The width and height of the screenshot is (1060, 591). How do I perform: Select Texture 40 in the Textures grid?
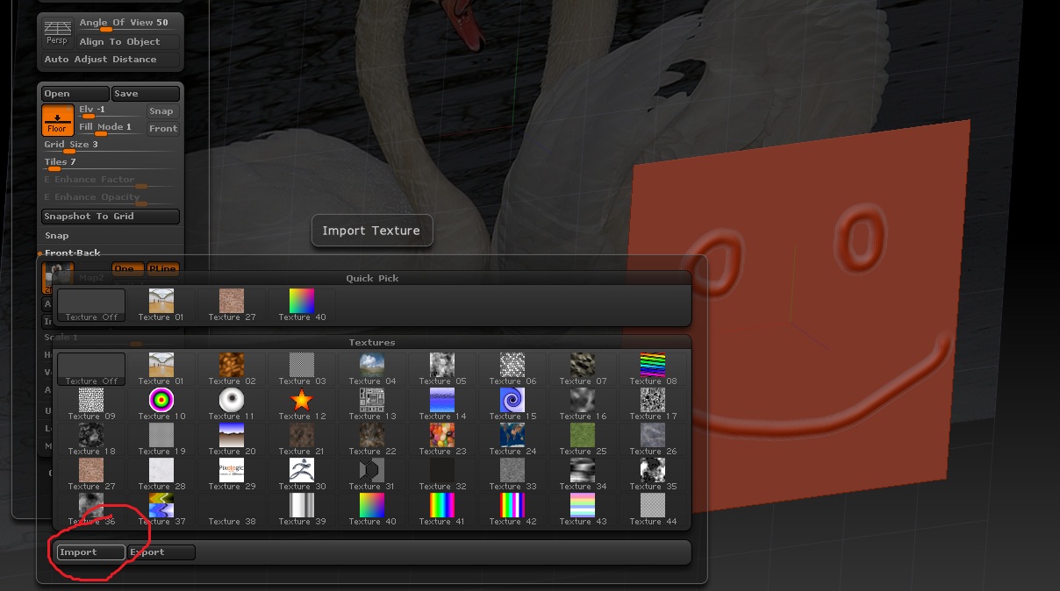pyautogui.click(x=372, y=509)
